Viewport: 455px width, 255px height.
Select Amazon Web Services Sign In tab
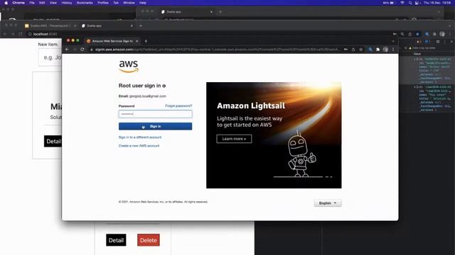coord(112,41)
